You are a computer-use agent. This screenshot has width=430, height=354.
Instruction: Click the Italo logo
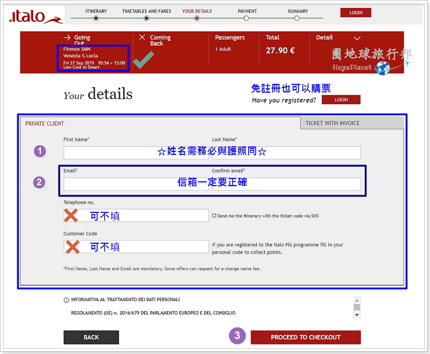(x=36, y=16)
